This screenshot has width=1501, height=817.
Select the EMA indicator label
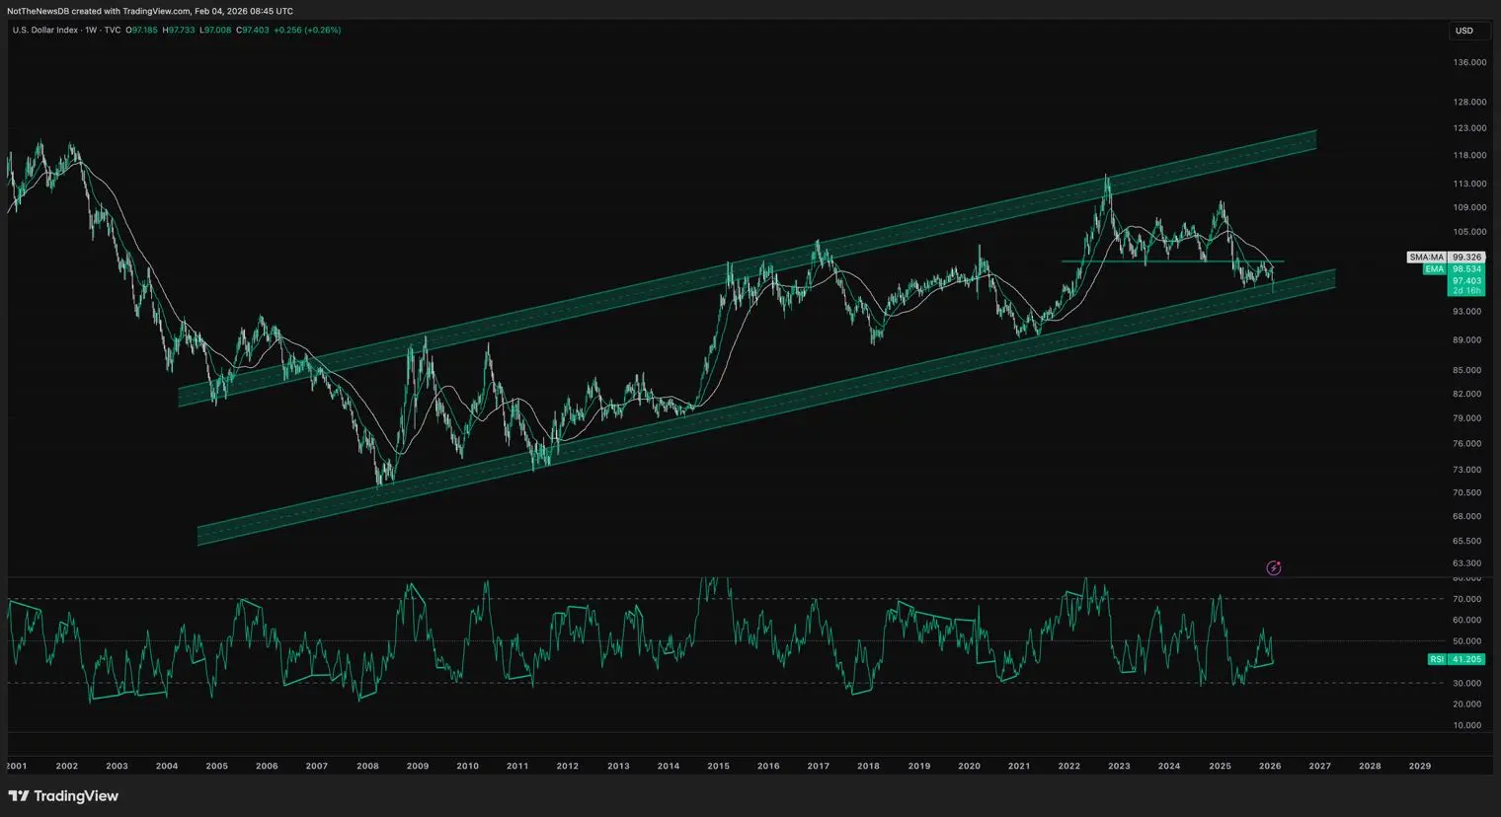[1434, 268]
